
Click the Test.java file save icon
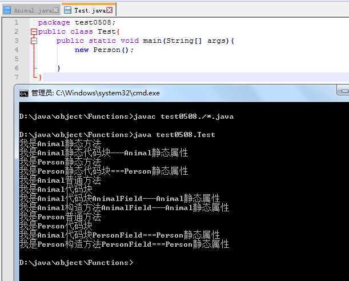[67, 10]
